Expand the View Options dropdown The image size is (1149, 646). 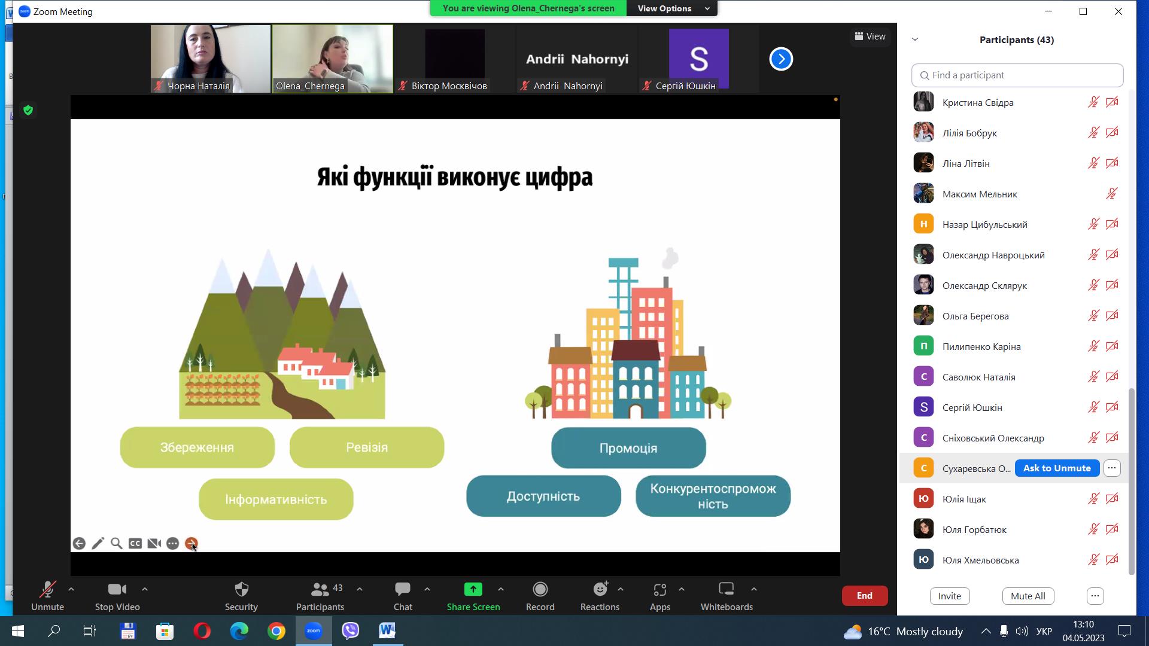point(672,8)
